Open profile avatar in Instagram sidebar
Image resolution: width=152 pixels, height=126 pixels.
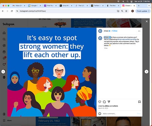click(4, 77)
